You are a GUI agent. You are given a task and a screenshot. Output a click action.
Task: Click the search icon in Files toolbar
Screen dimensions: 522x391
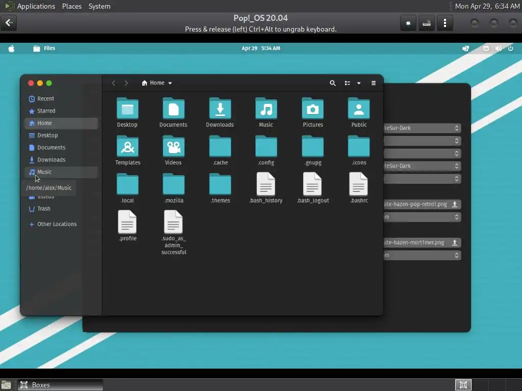pyautogui.click(x=332, y=83)
